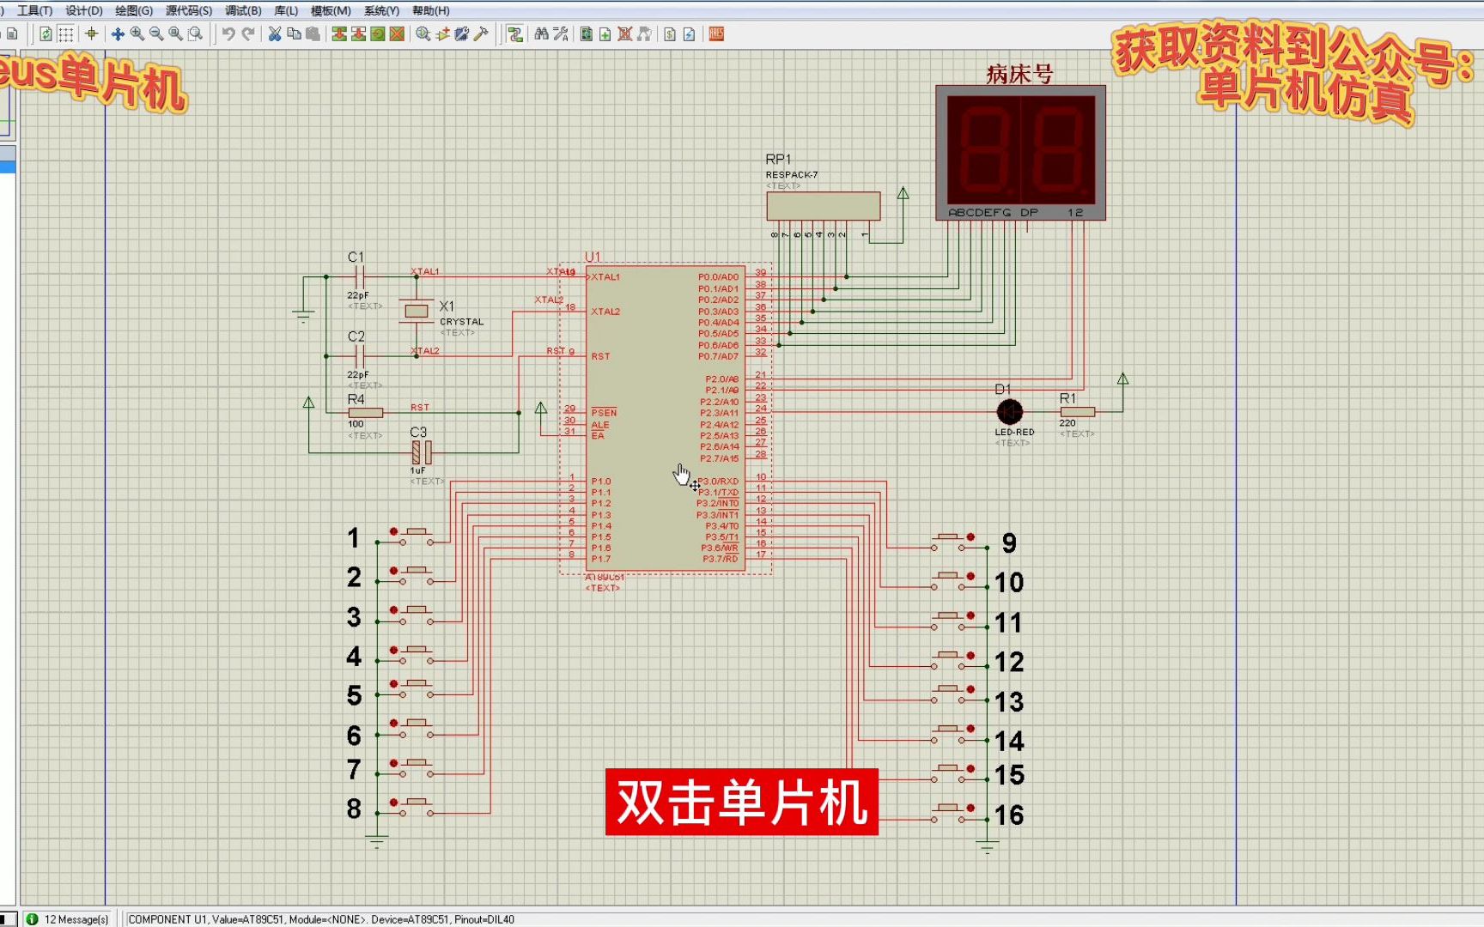Click the property assignment tool icon
Viewport: 1484px width, 927px height.
[561, 33]
